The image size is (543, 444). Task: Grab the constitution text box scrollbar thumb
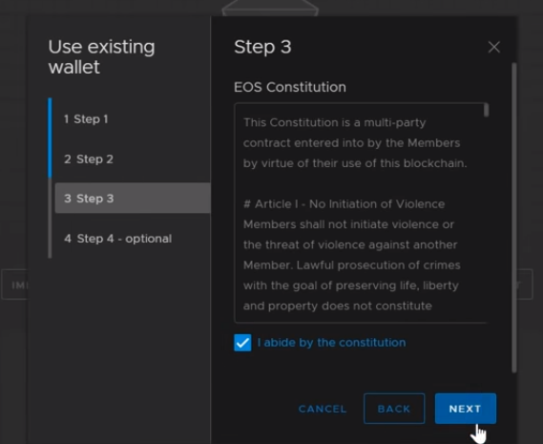486,110
